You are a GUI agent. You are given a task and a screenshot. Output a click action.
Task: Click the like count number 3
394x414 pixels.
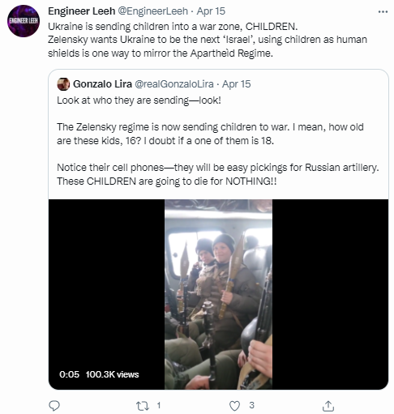[251, 405]
